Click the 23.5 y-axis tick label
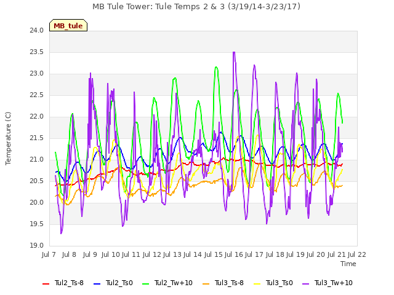 (37, 52)
